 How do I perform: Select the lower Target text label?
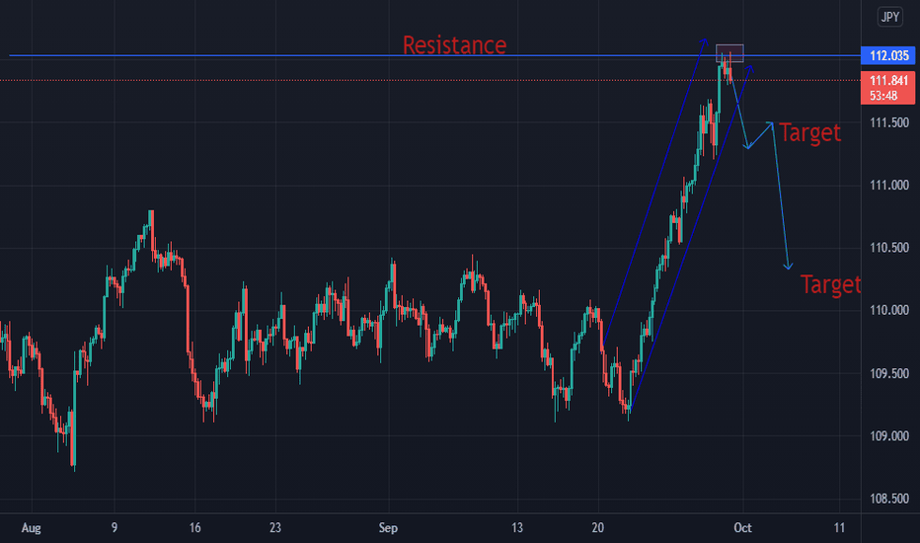pyautogui.click(x=831, y=284)
